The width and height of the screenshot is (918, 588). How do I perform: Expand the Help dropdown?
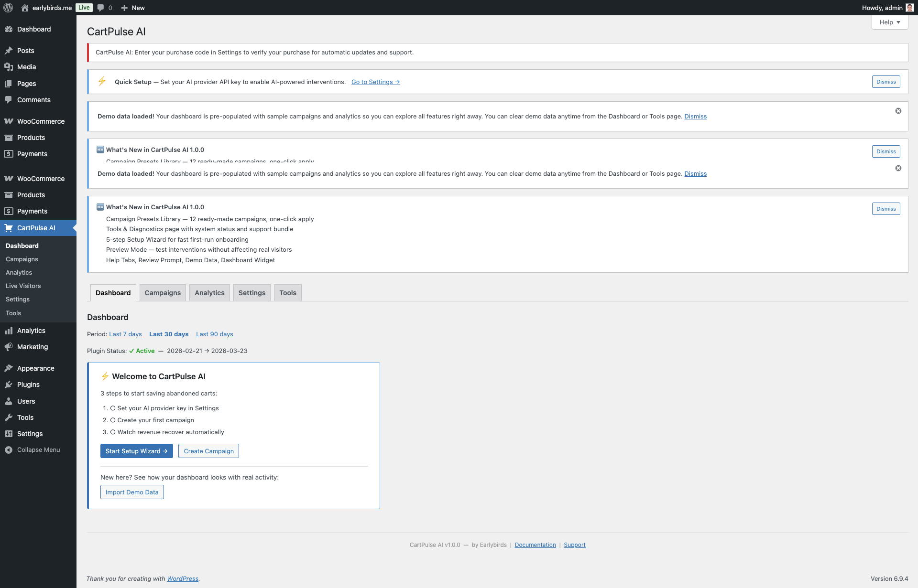click(888, 22)
